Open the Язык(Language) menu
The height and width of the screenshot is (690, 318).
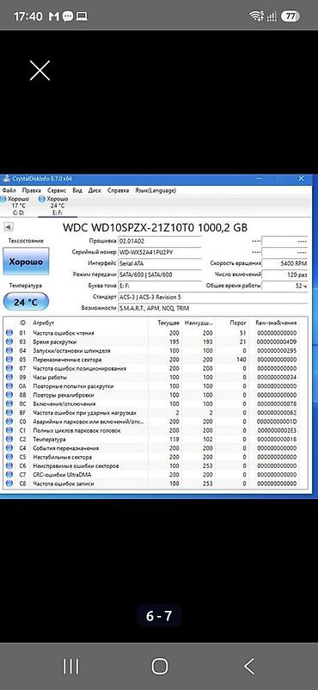coord(156,190)
